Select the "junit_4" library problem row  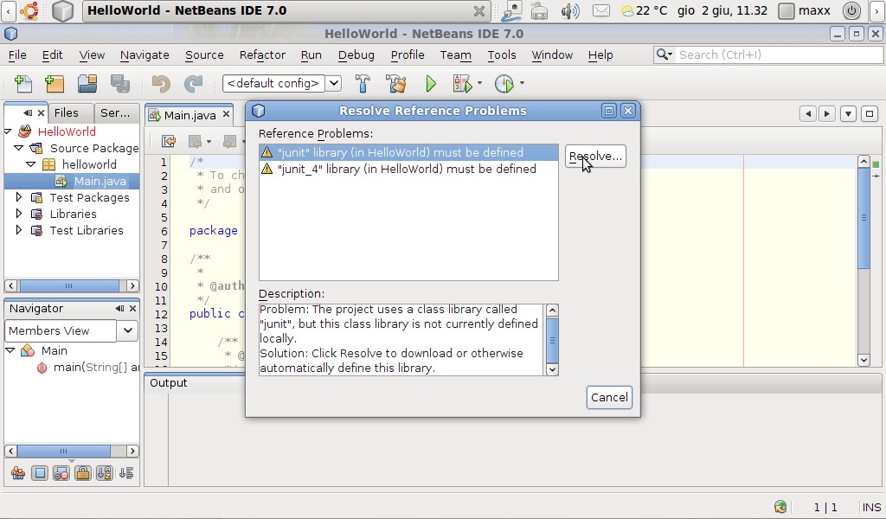point(408,169)
